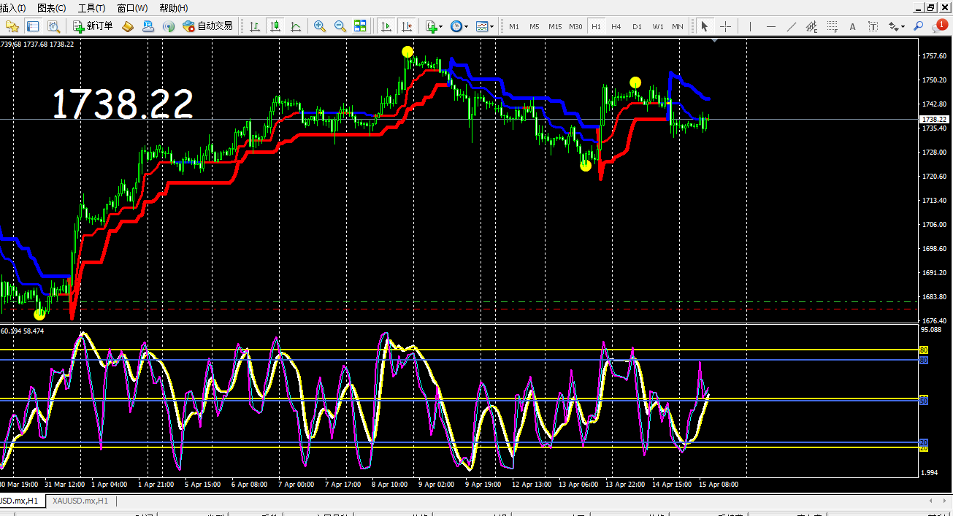Switch chart to bar chart mode

point(255,26)
